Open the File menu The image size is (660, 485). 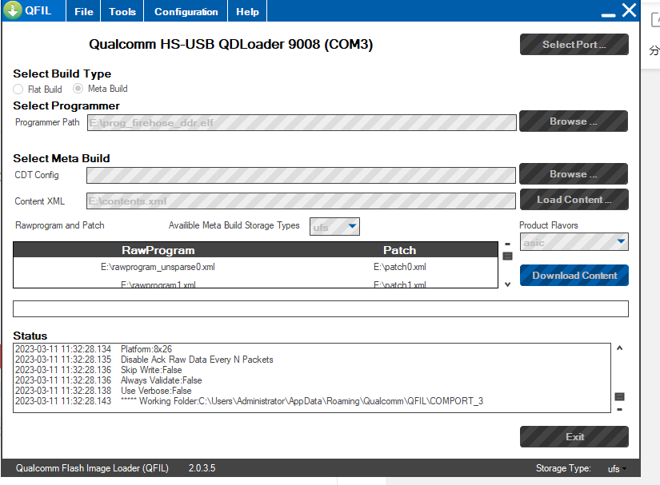tap(84, 12)
